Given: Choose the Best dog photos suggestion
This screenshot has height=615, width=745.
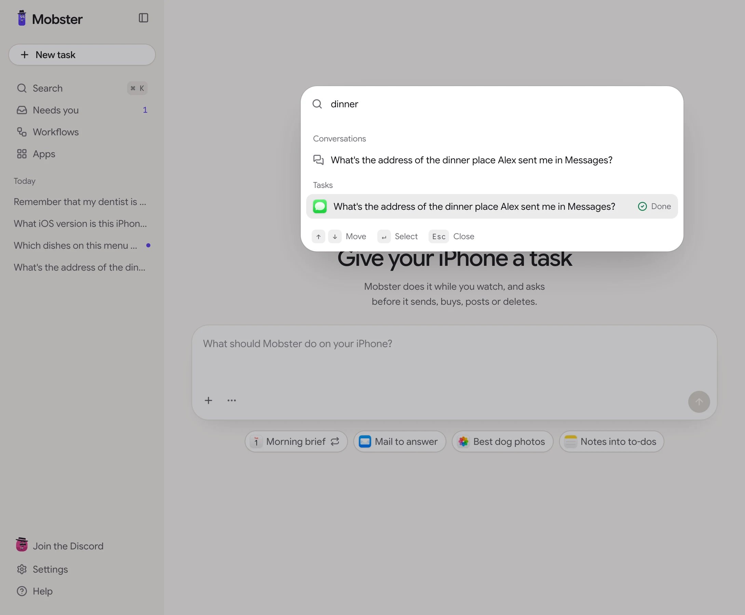Looking at the screenshot, I should [502, 441].
